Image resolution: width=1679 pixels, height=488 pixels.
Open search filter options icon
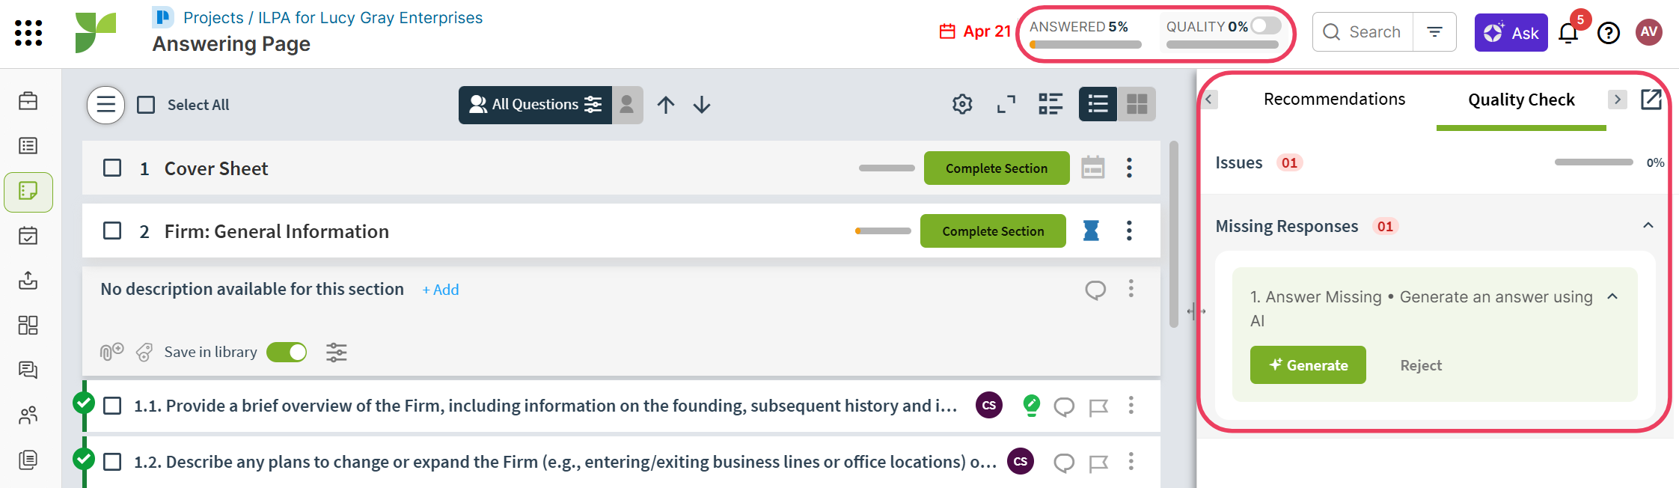(x=1434, y=32)
